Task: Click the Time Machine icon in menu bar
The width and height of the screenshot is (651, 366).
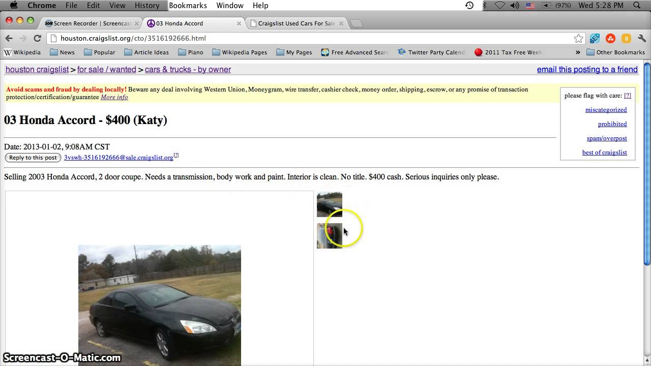Action: (x=469, y=5)
